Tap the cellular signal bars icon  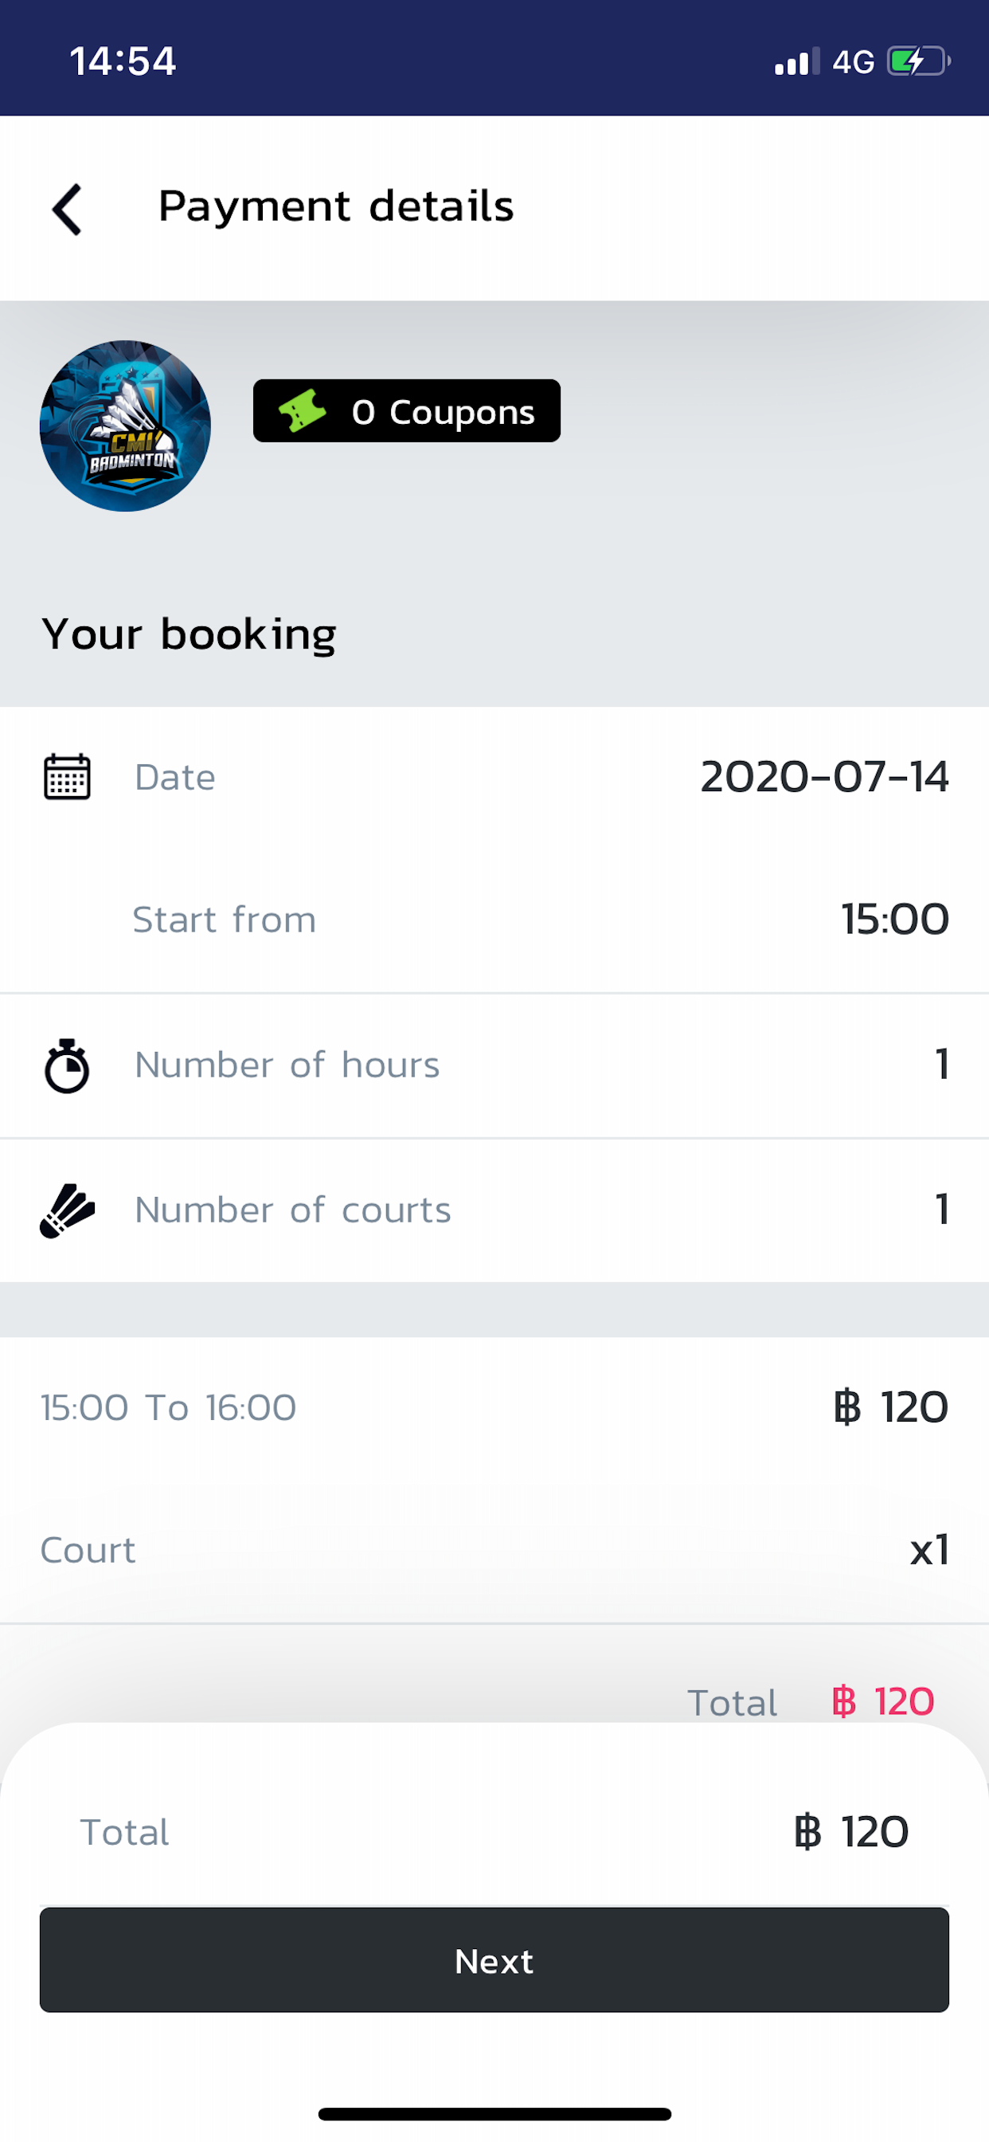point(796,62)
